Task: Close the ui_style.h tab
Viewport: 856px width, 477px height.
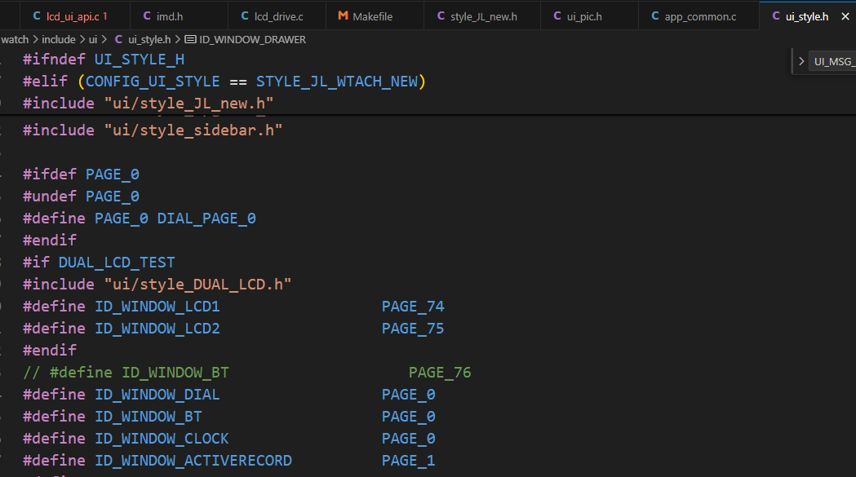Action: (x=845, y=16)
